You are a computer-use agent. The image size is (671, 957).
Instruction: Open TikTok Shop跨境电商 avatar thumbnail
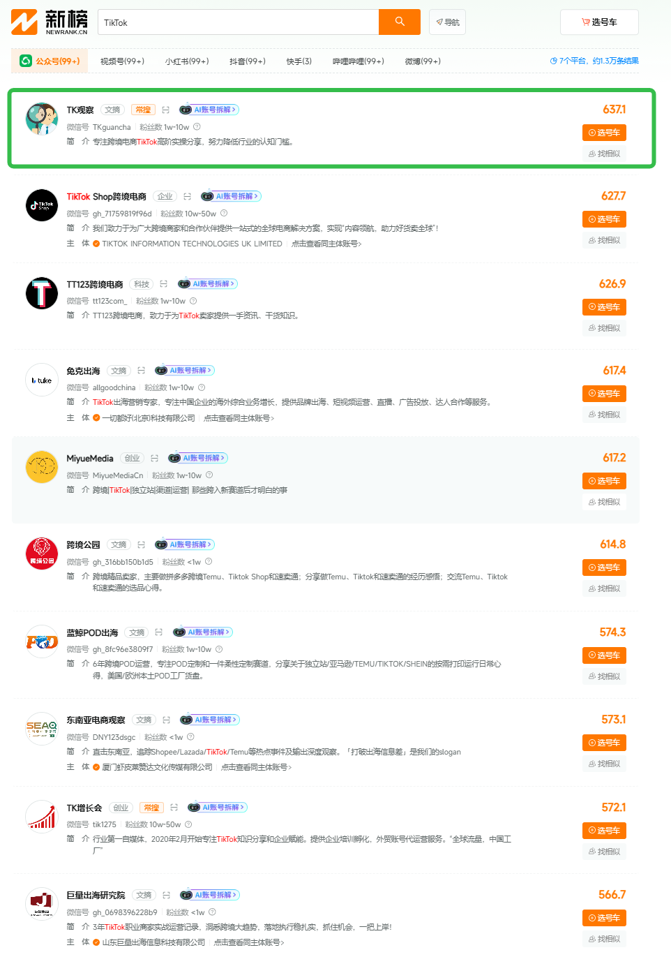point(42,205)
